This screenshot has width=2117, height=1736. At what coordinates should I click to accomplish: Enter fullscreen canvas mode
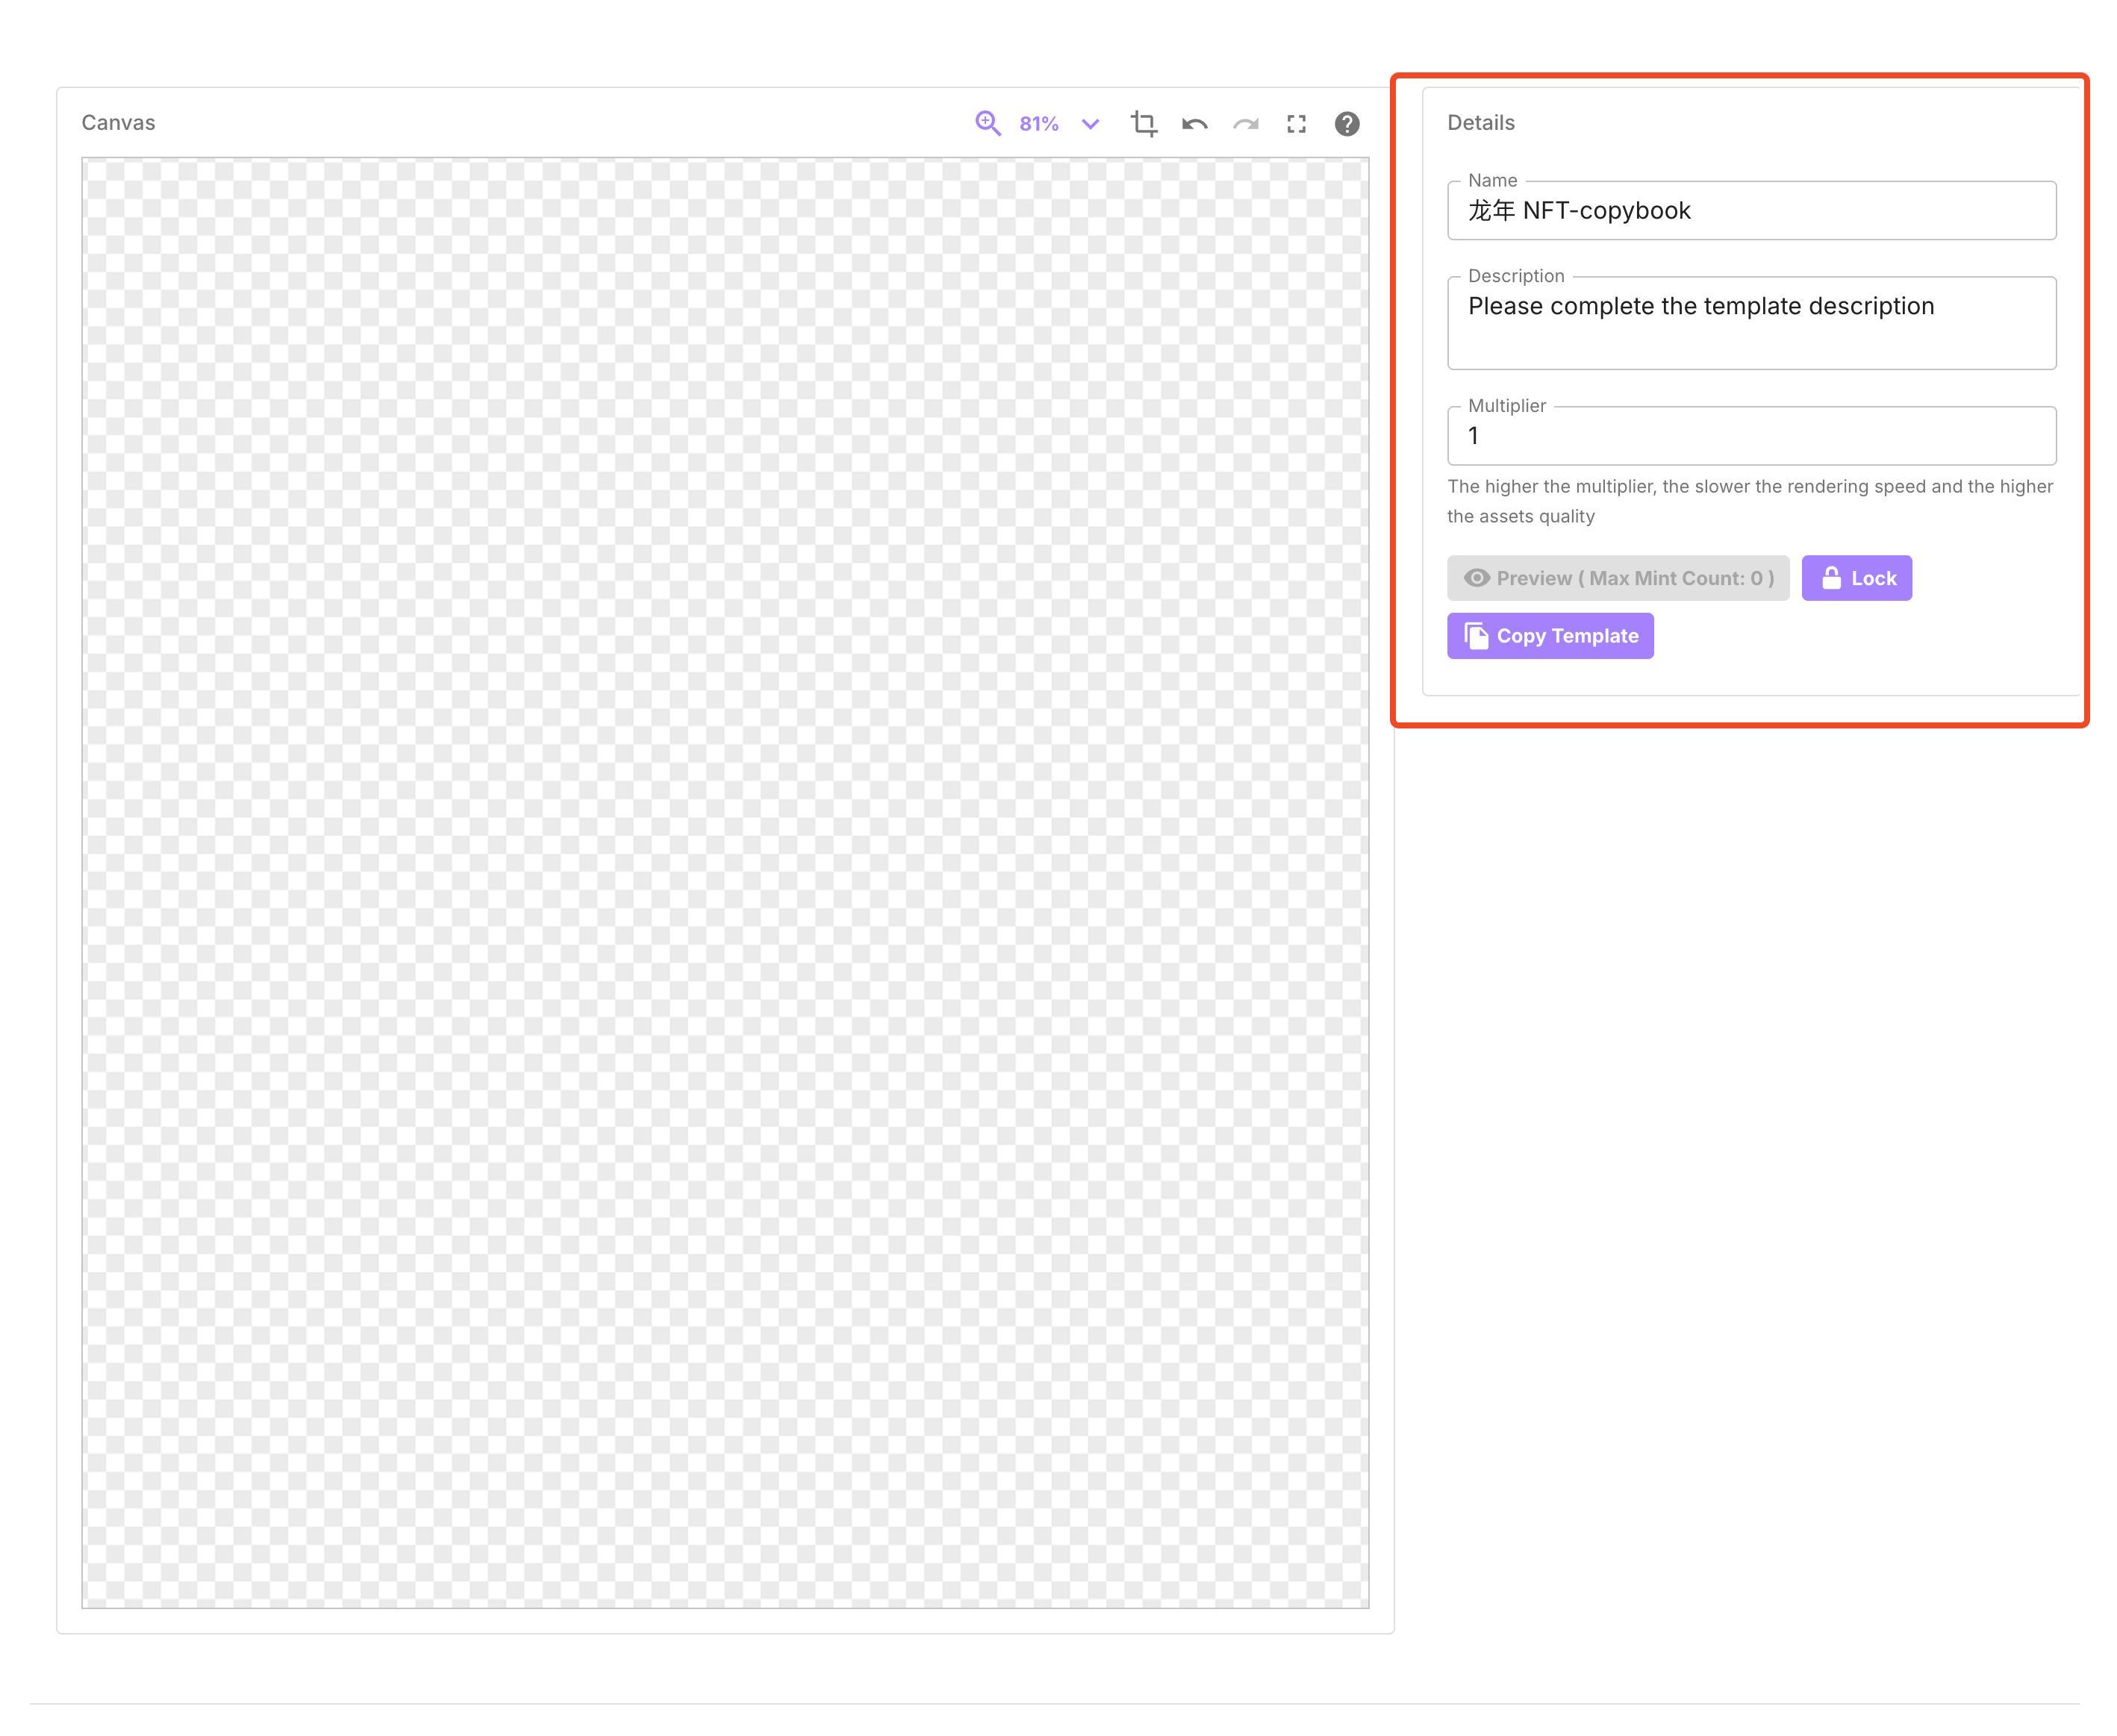(x=1296, y=124)
